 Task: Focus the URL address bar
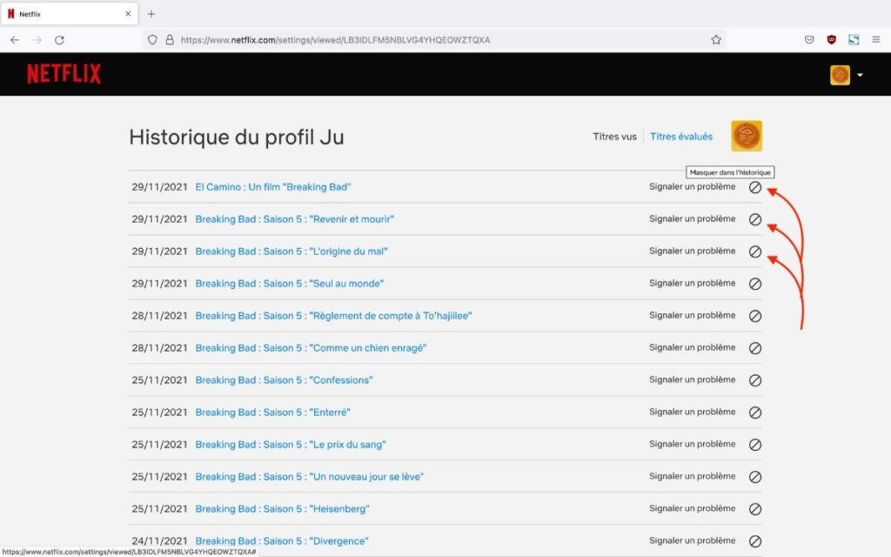tap(435, 40)
